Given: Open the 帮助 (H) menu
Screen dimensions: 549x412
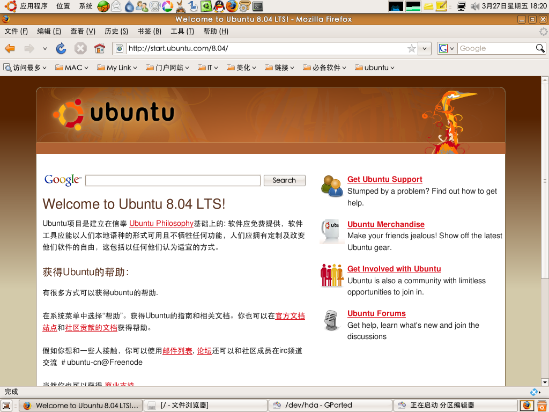Looking at the screenshot, I should (216, 32).
